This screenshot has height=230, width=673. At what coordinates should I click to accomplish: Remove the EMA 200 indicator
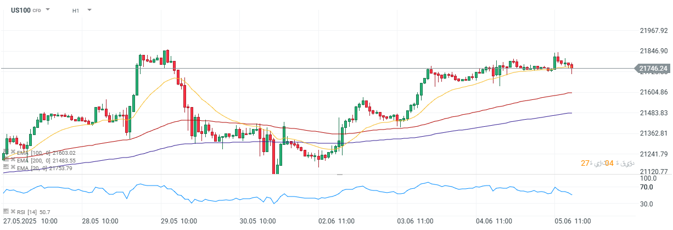click(13, 160)
